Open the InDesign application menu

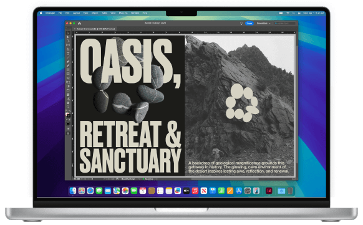point(51,13)
